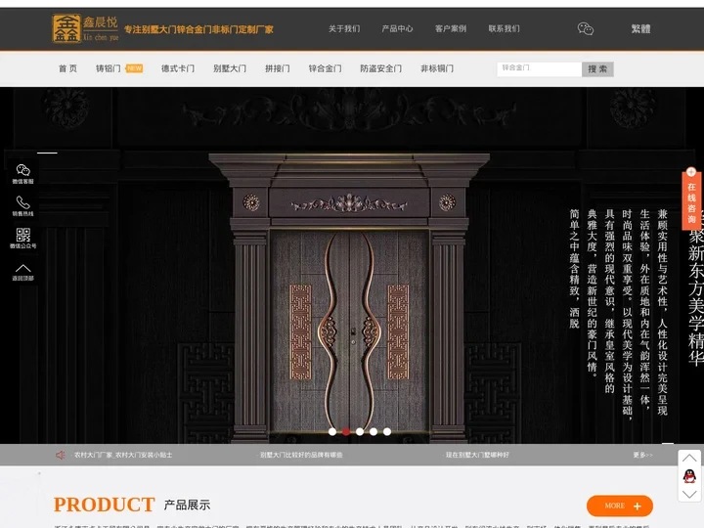The image size is (704, 528).
Task: Click the orange MORE + button
Action: (620, 506)
